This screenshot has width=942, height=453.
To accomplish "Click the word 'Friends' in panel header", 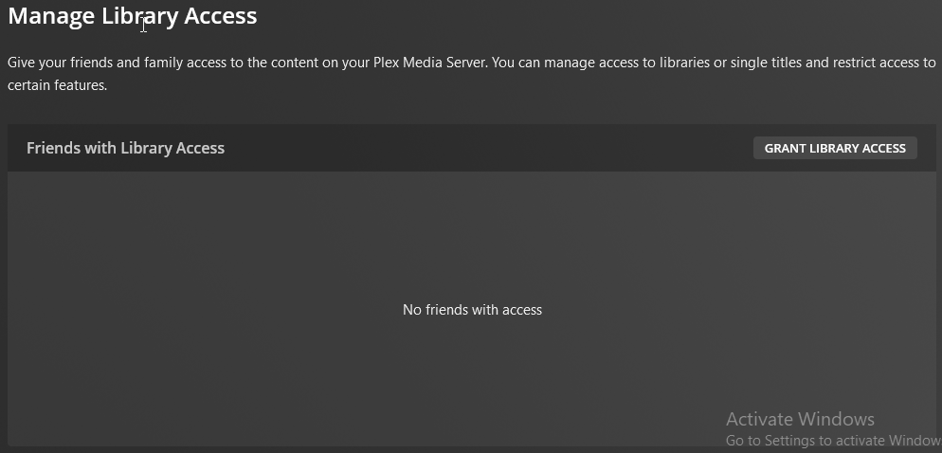I will [54, 148].
